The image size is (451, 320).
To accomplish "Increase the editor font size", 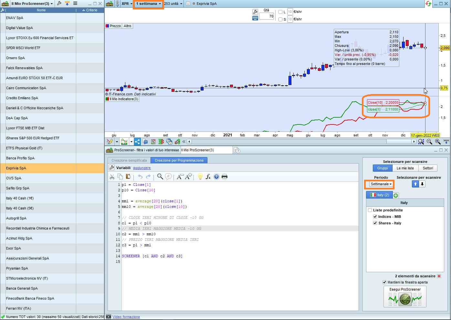I will pyautogui.click(x=189, y=176).
